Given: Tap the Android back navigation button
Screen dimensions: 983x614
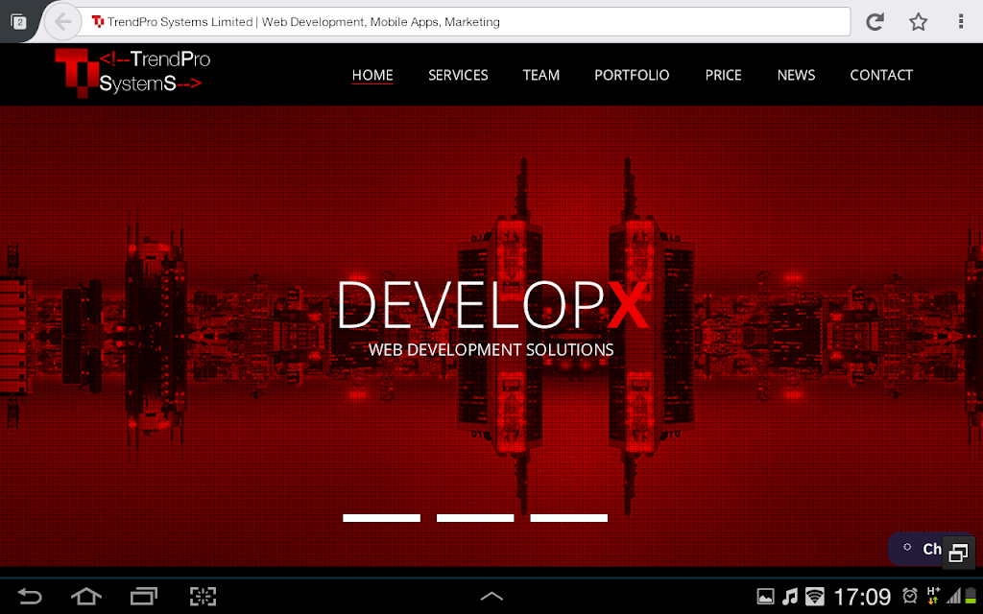Looking at the screenshot, I should [x=29, y=596].
